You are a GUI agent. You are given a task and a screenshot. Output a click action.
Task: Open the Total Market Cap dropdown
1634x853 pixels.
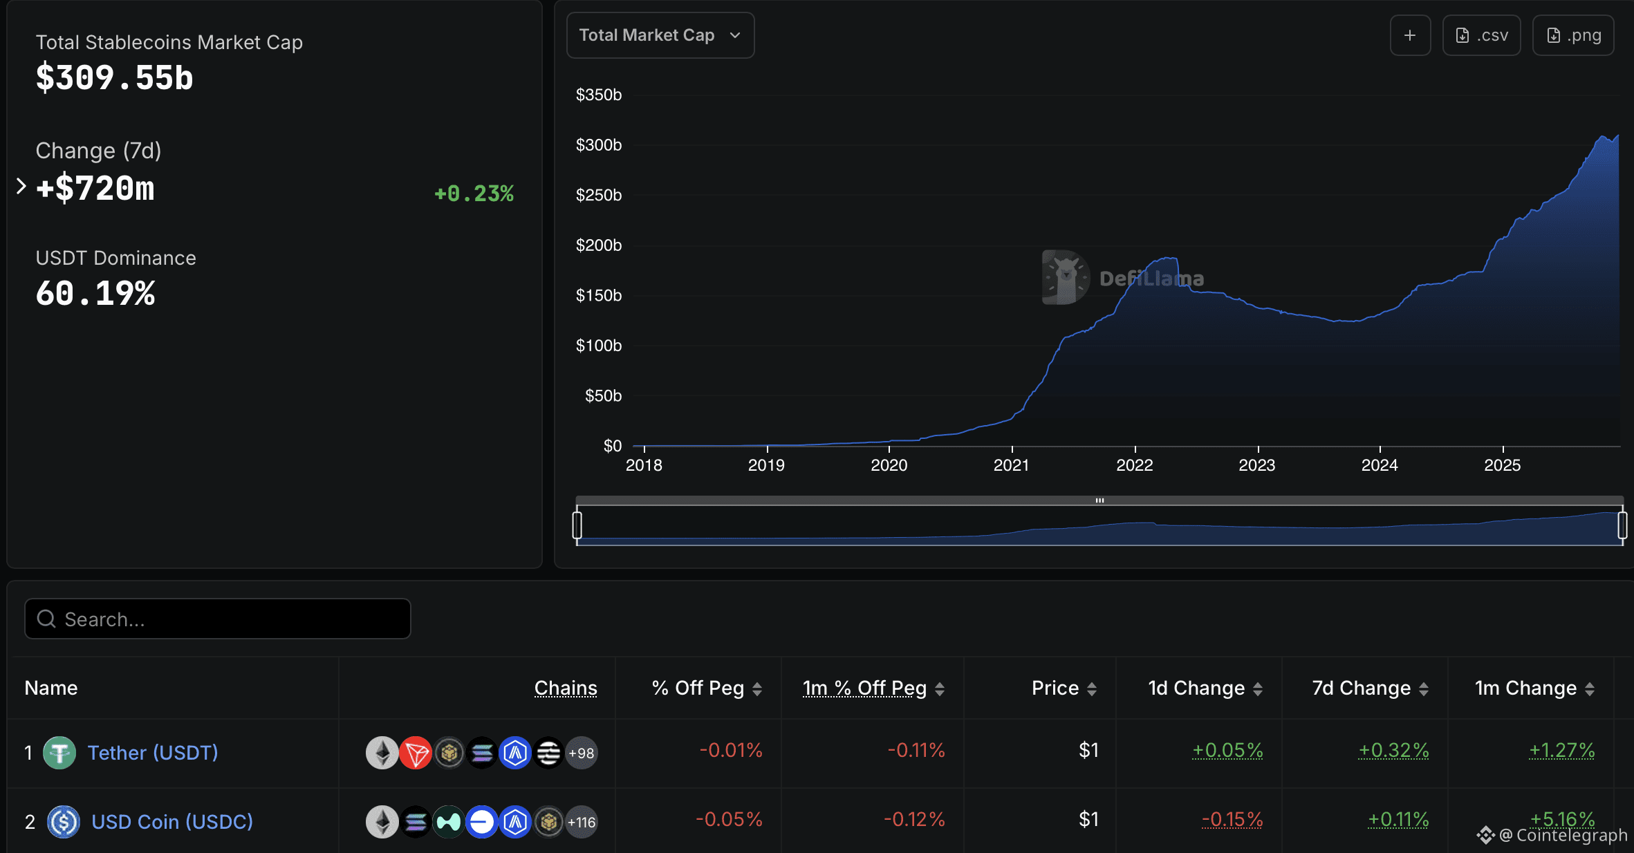click(x=660, y=35)
